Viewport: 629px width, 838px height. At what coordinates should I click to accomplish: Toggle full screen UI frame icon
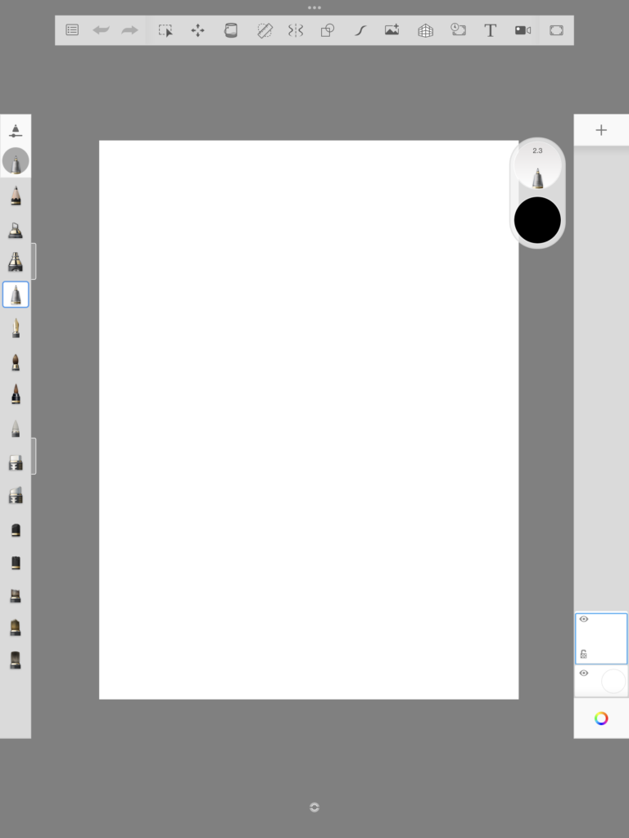coord(556,30)
